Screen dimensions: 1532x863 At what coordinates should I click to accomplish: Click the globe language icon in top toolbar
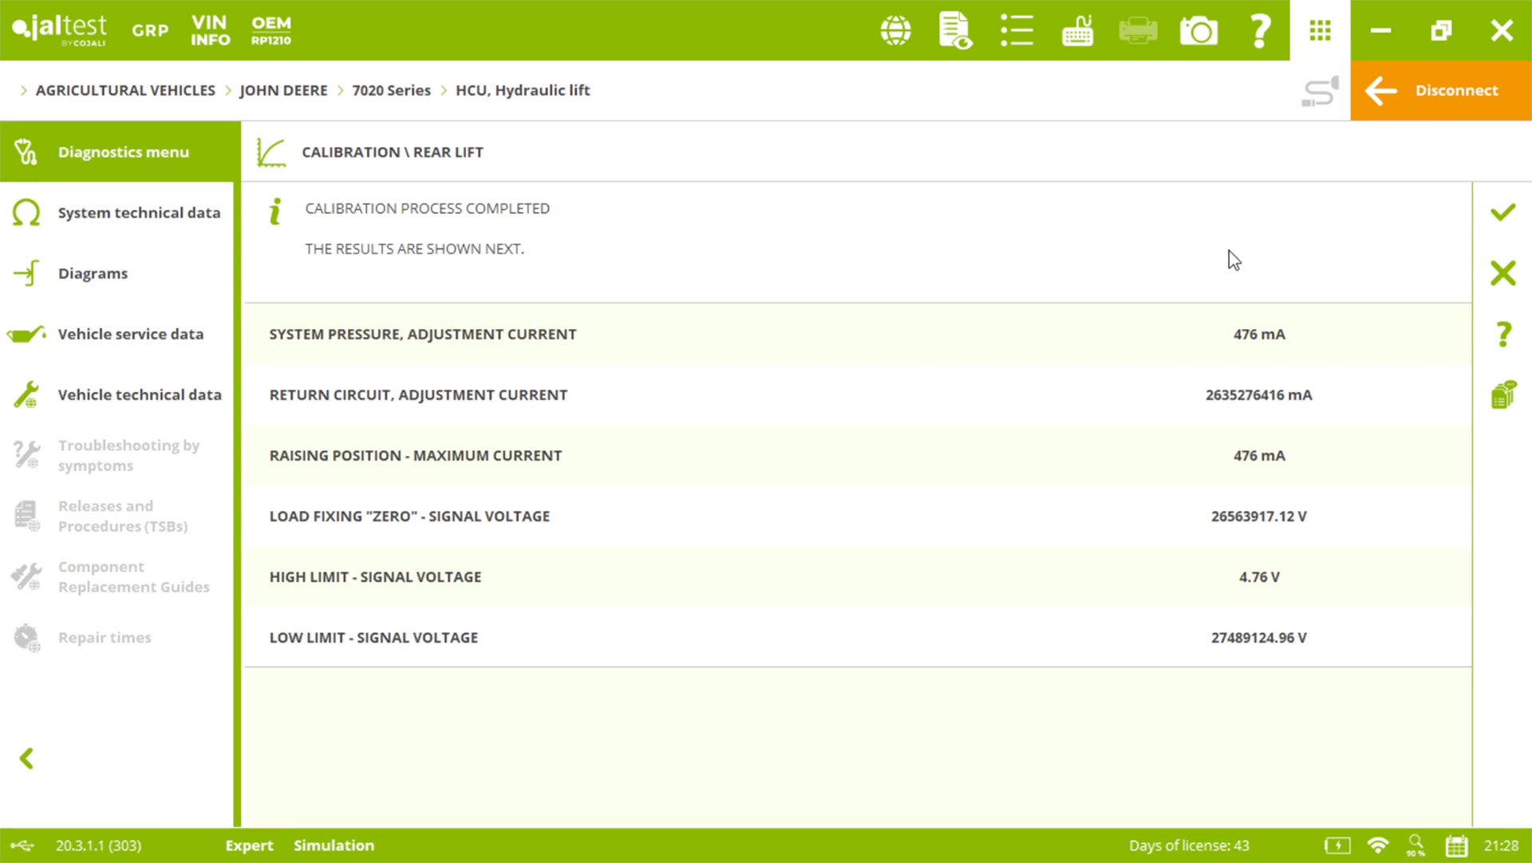[895, 30]
